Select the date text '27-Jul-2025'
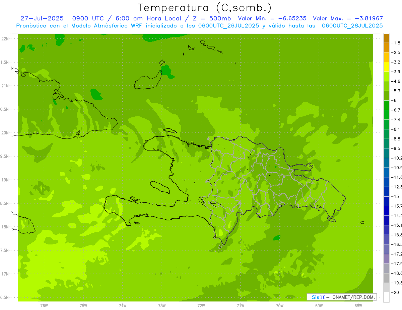The width and height of the screenshot is (402, 310). 42,19
